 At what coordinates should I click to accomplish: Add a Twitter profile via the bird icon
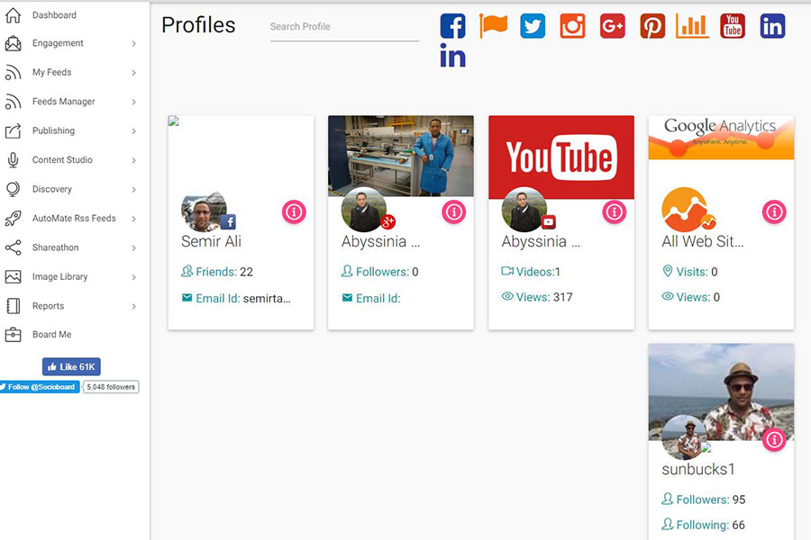pyautogui.click(x=533, y=26)
